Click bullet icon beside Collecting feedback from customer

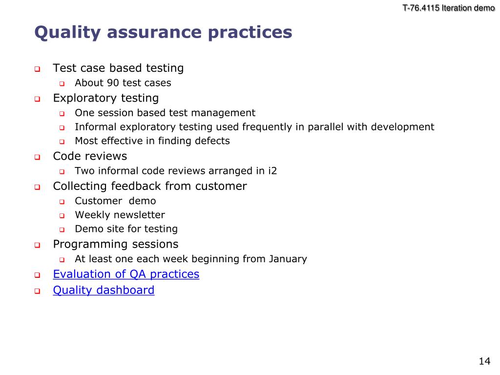[37, 187]
